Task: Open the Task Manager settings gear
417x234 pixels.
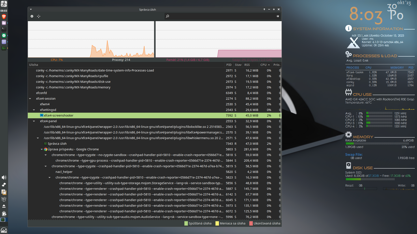Action: tap(32, 16)
